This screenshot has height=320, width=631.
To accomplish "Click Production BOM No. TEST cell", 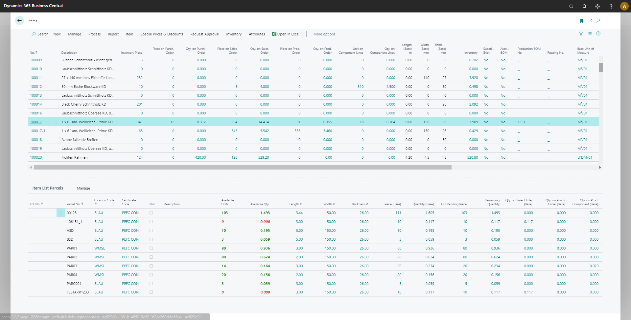I will 521,122.
